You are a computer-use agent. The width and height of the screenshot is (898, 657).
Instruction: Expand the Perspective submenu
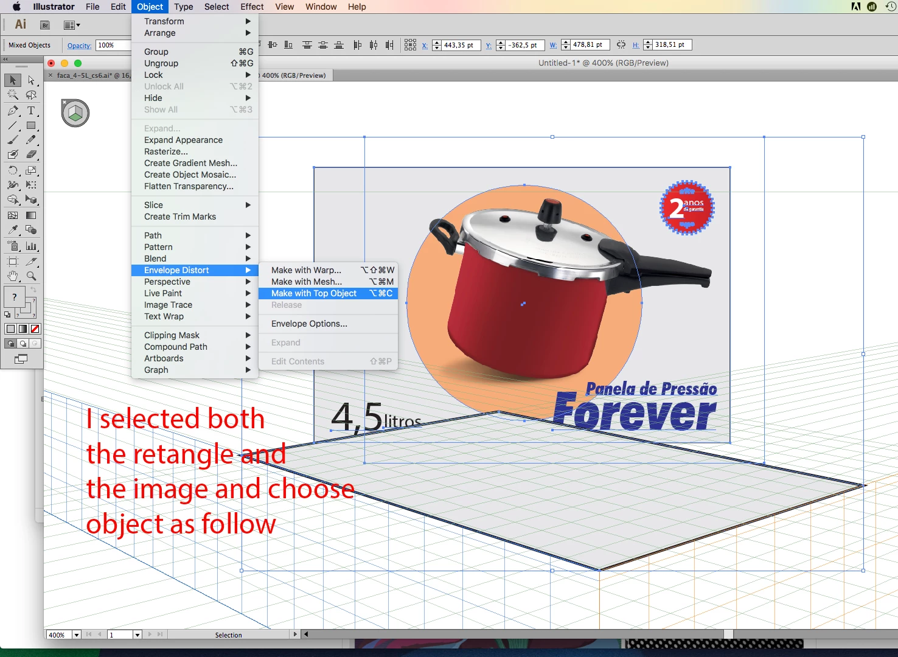(195, 282)
